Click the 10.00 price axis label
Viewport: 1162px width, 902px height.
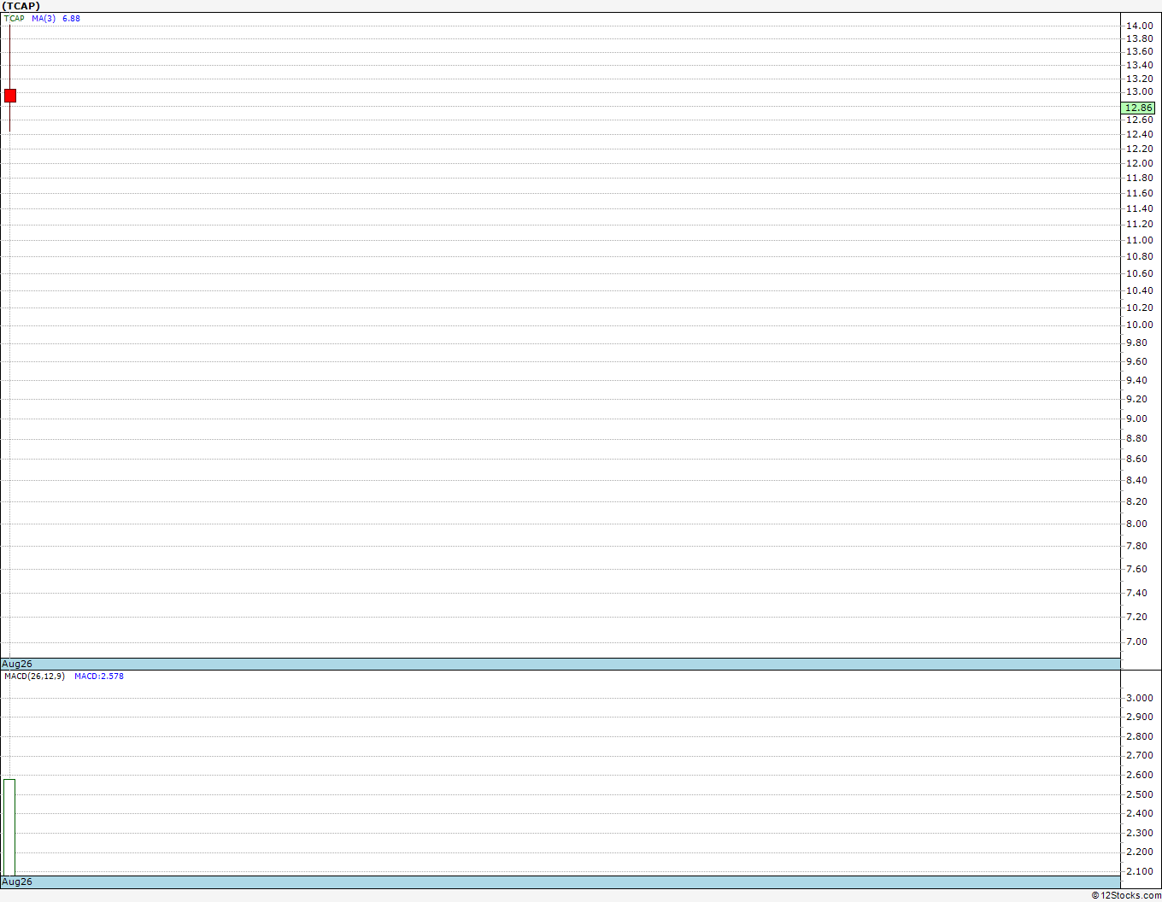pyautogui.click(x=1139, y=325)
